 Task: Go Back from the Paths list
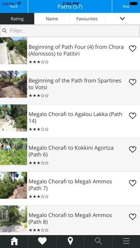click(x=14, y=6)
